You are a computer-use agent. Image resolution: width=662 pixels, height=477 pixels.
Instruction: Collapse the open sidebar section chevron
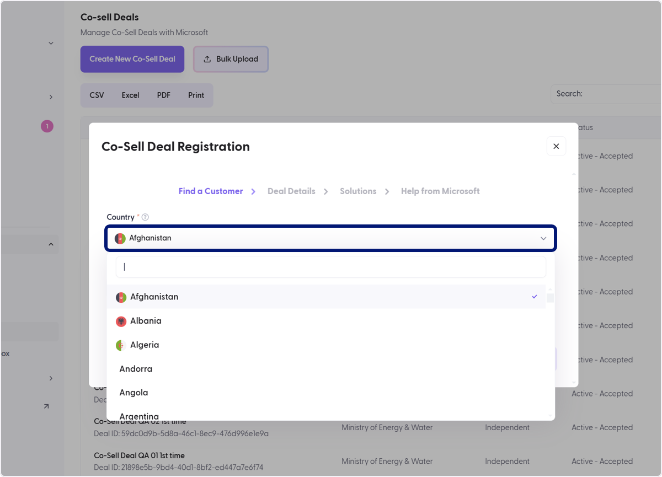point(51,244)
